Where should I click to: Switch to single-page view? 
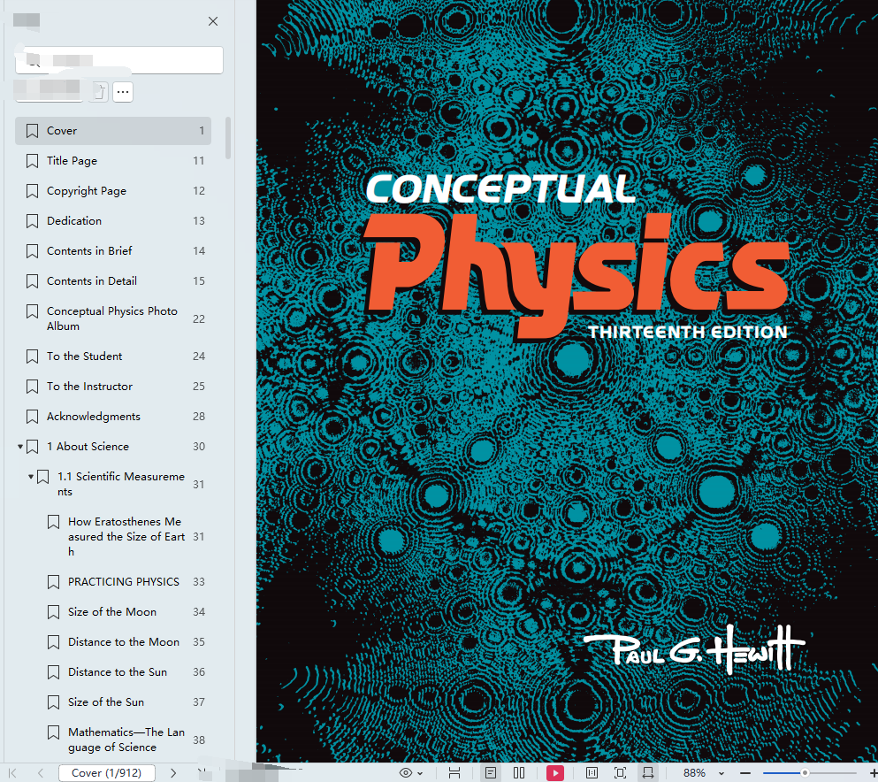point(491,773)
